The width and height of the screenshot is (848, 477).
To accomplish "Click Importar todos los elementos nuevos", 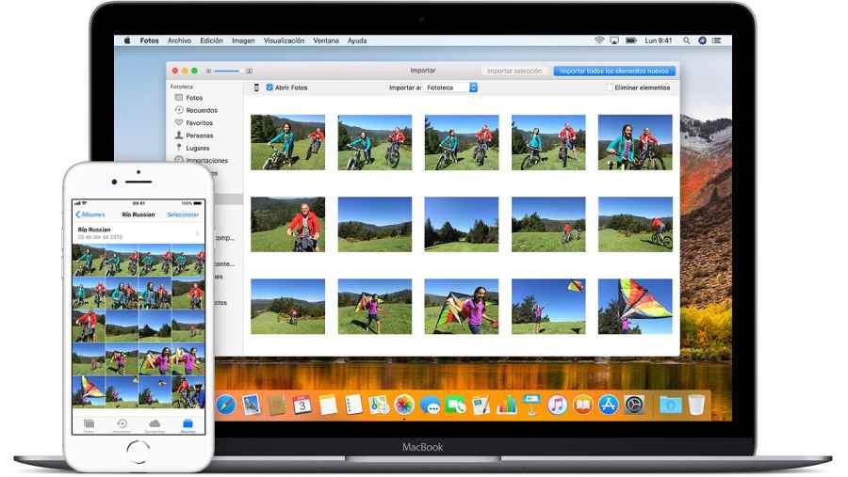I will point(613,71).
